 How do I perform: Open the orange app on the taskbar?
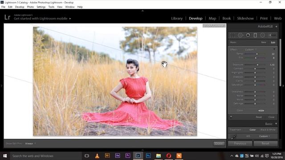[179, 156]
